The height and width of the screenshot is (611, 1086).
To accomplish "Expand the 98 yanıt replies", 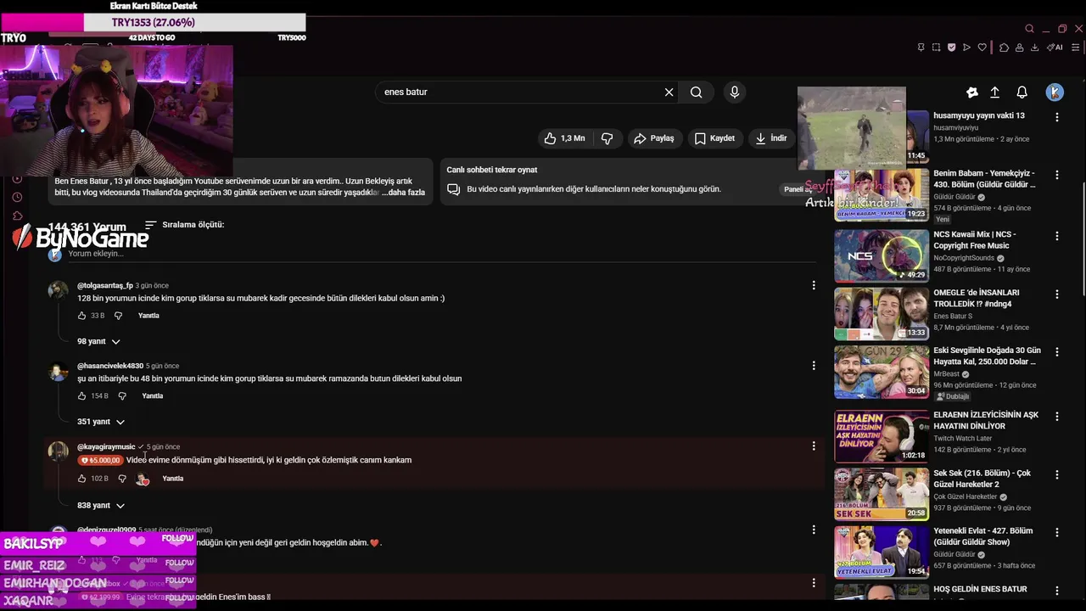I will 99,341.
